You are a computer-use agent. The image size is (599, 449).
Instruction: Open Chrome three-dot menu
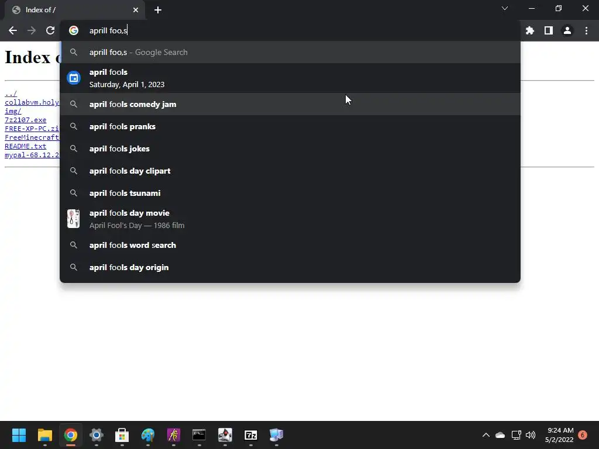586,30
